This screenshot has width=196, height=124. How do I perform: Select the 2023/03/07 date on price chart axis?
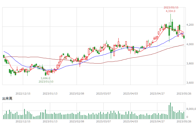tap(104, 94)
